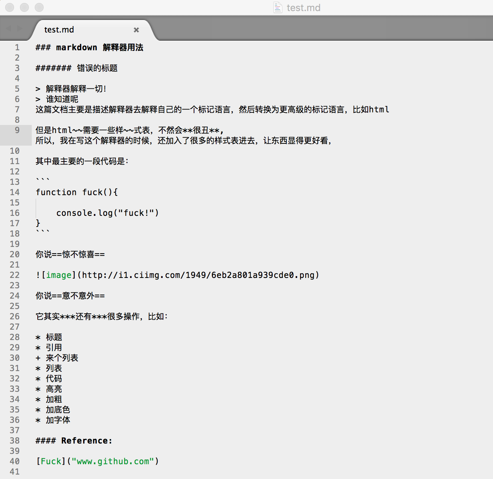Click the line '其中最主要的一段代码是:'
This screenshot has width=493, height=479.
click(x=82, y=161)
